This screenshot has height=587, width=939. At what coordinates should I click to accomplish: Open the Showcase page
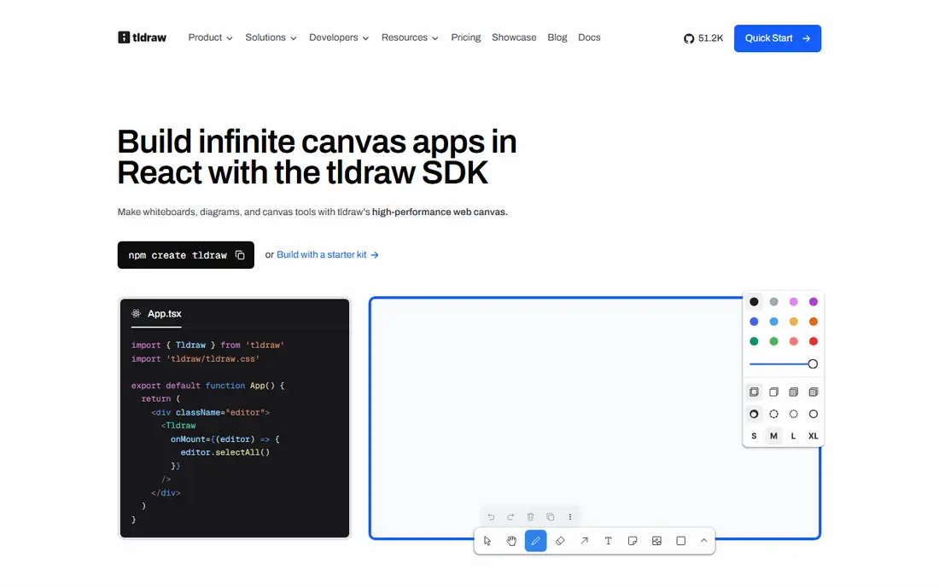[x=514, y=38]
